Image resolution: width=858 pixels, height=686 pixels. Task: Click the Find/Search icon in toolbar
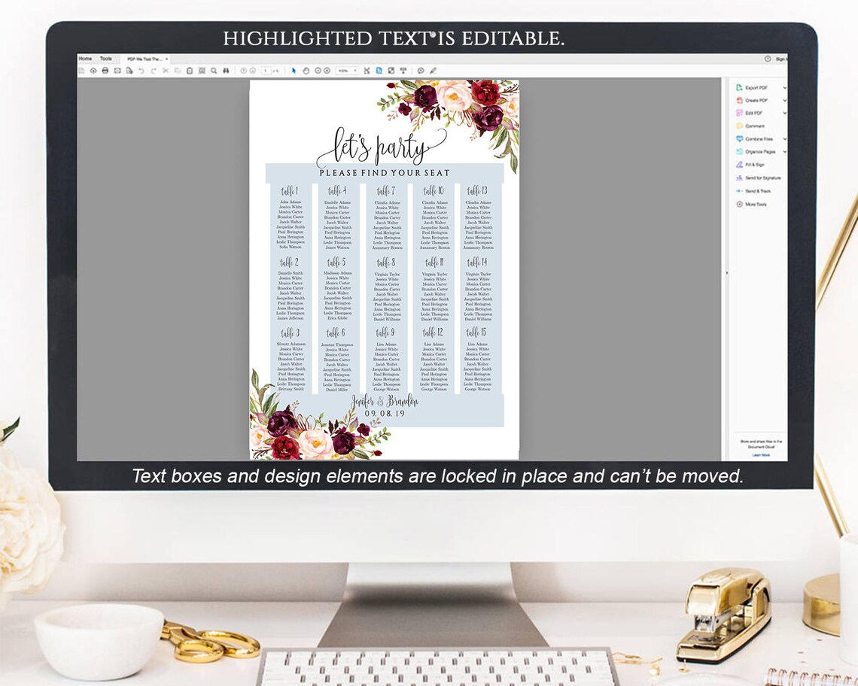tap(213, 70)
